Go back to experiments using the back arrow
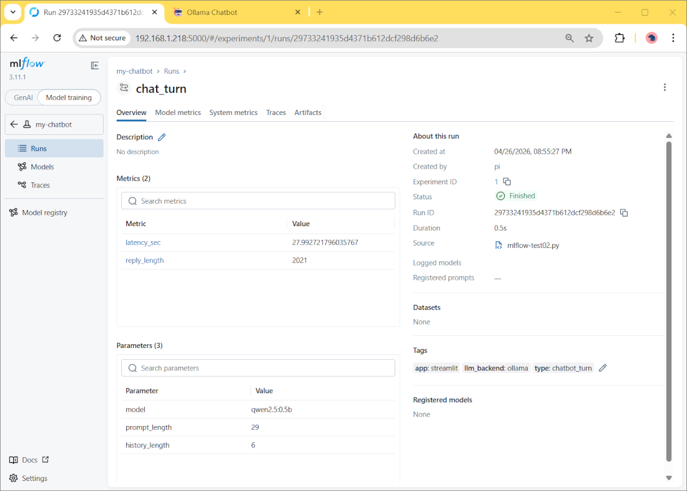 14,124
